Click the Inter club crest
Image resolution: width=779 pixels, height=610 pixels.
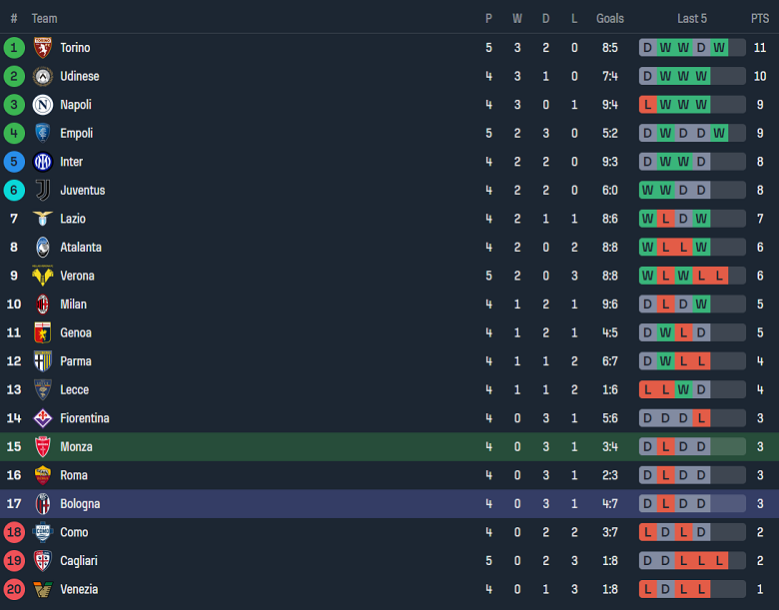coord(42,162)
